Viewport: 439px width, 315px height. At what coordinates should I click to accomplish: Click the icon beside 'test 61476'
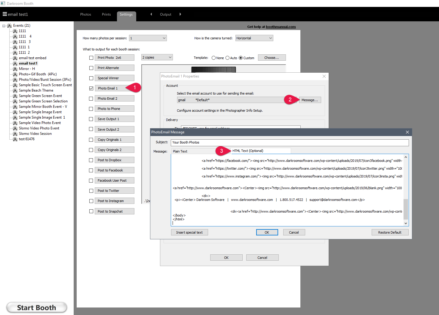point(15,139)
